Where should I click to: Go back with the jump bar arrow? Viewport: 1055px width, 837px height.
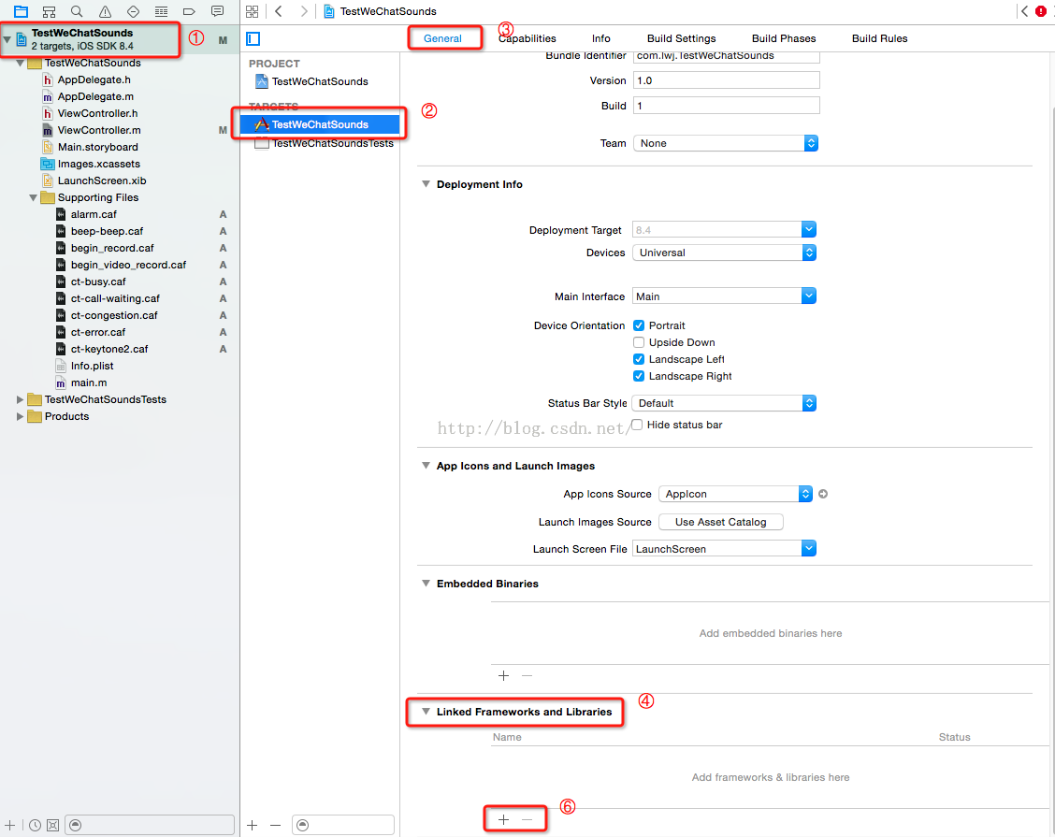279,11
